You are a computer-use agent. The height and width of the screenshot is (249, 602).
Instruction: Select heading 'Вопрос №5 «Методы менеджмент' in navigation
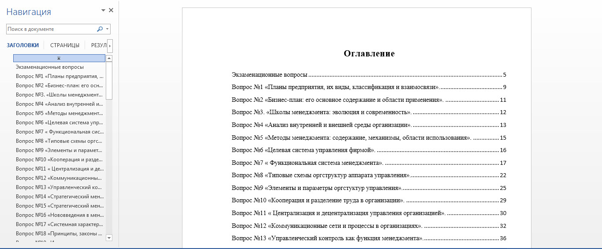click(x=59, y=113)
